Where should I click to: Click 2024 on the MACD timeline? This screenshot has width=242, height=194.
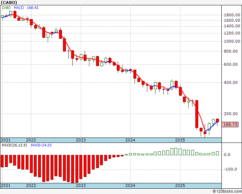[130, 185]
